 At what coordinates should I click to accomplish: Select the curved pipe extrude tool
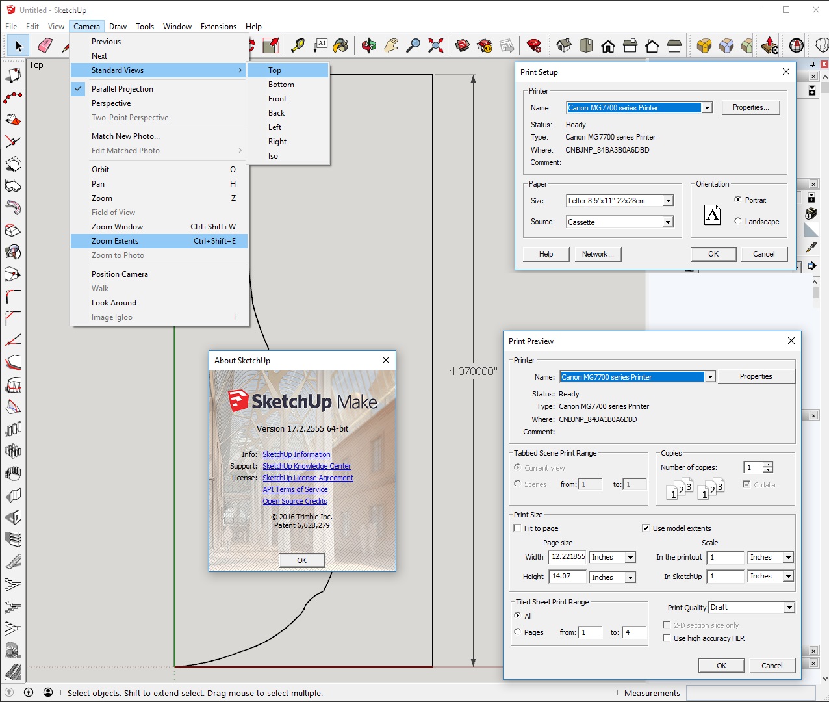[13, 208]
